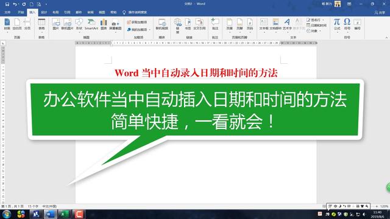Insert a blank page (空白页)

(17, 24)
